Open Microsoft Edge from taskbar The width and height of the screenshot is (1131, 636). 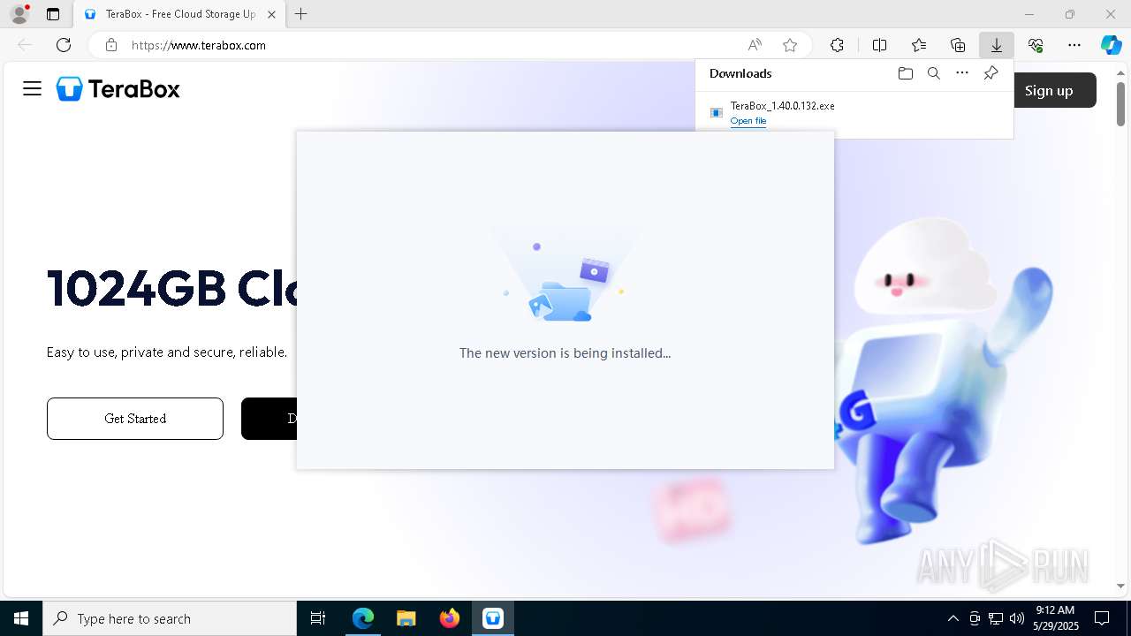tap(363, 618)
